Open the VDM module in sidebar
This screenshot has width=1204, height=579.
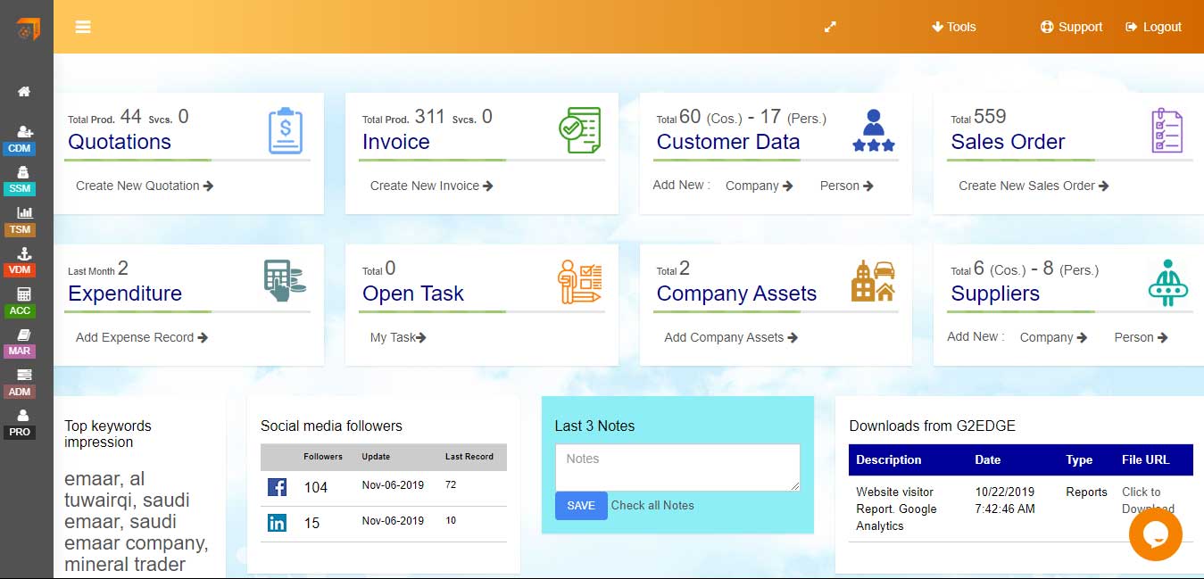[x=21, y=262]
